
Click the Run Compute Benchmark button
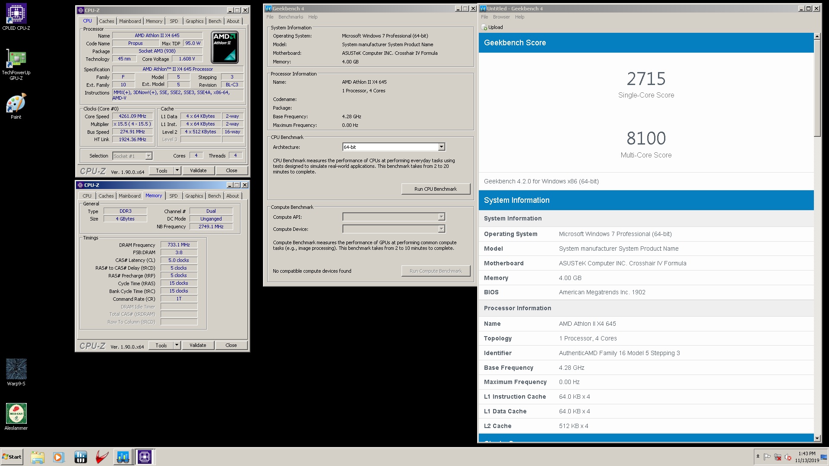click(x=436, y=271)
